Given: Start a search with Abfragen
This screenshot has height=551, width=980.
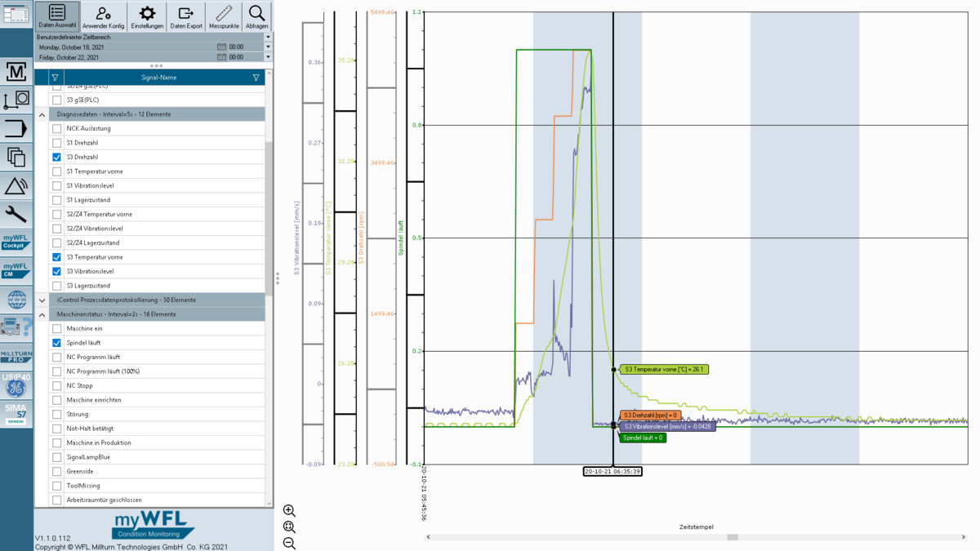Looking at the screenshot, I should click(x=256, y=16).
